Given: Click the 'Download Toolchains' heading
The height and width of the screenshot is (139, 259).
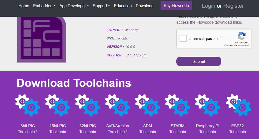Looking at the screenshot, I should click(x=74, y=83).
